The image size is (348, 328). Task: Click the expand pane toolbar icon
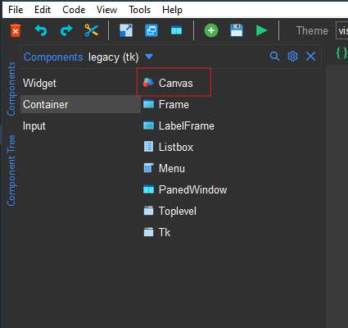click(126, 30)
